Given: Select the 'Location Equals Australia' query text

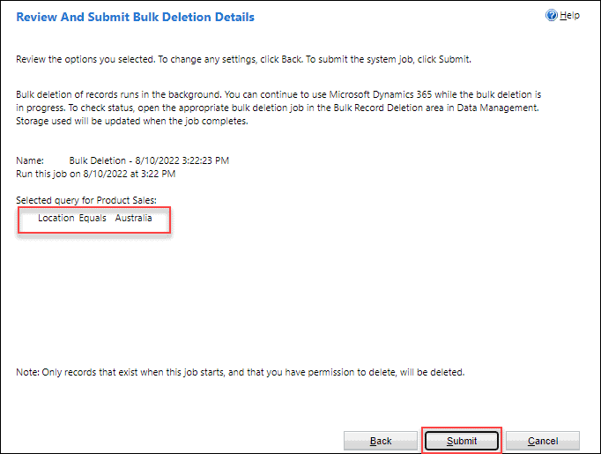Looking at the screenshot, I should point(94,218).
